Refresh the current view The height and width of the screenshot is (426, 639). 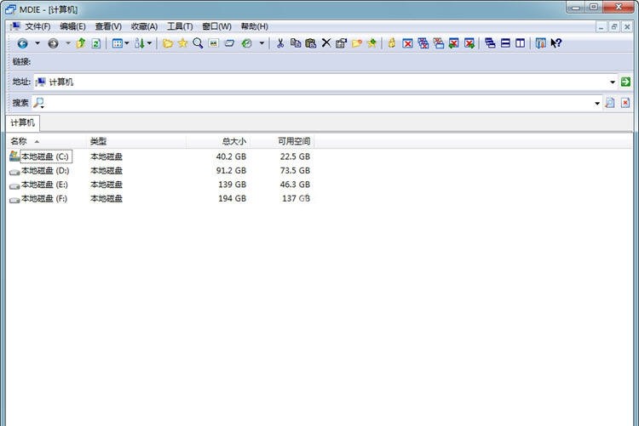tap(96, 43)
